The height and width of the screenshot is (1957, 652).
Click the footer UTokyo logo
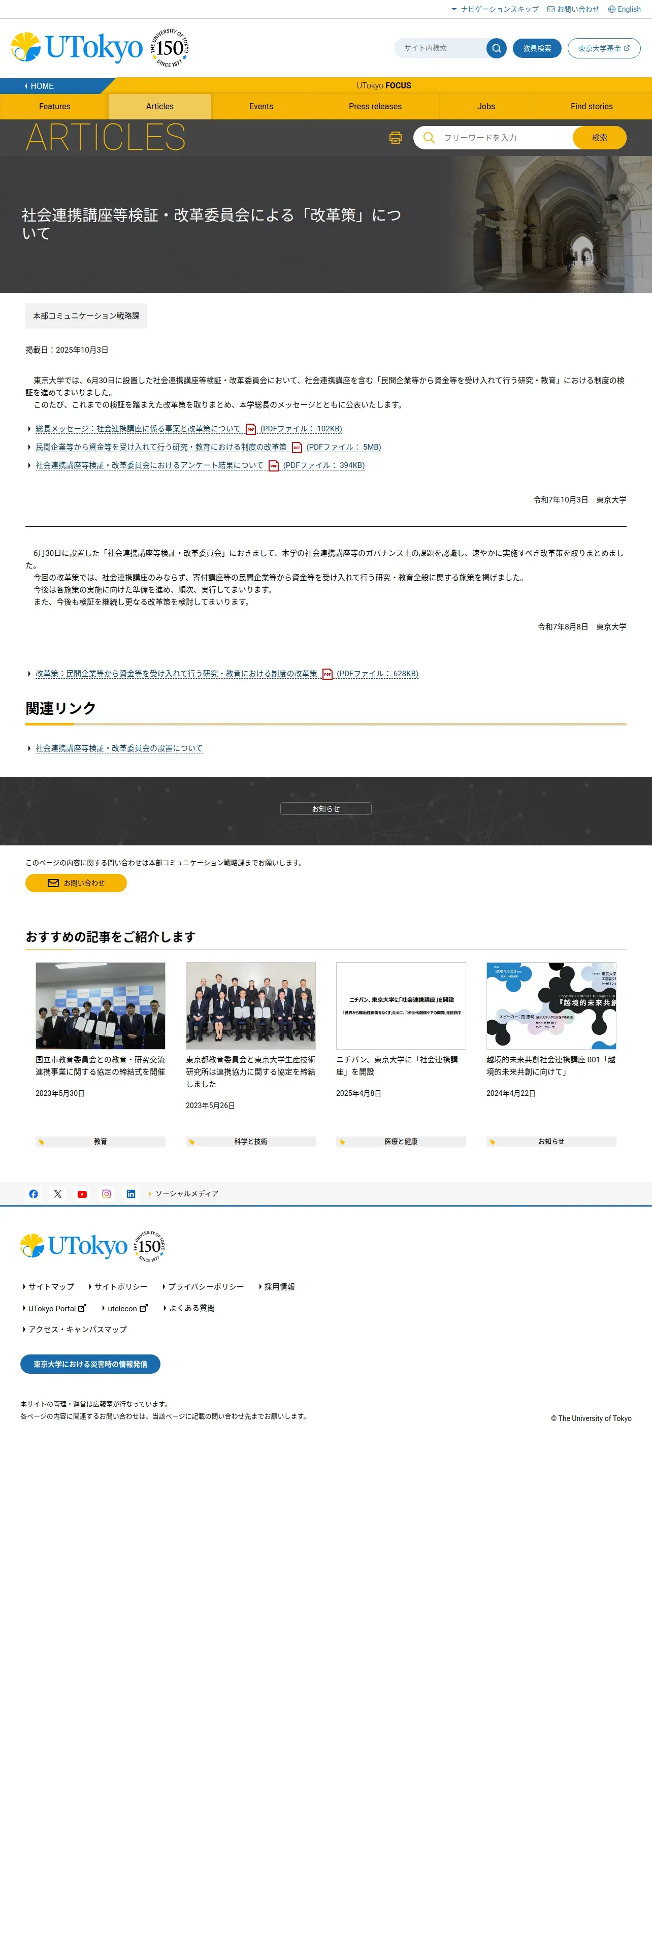pyautogui.click(x=74, y=1246)
